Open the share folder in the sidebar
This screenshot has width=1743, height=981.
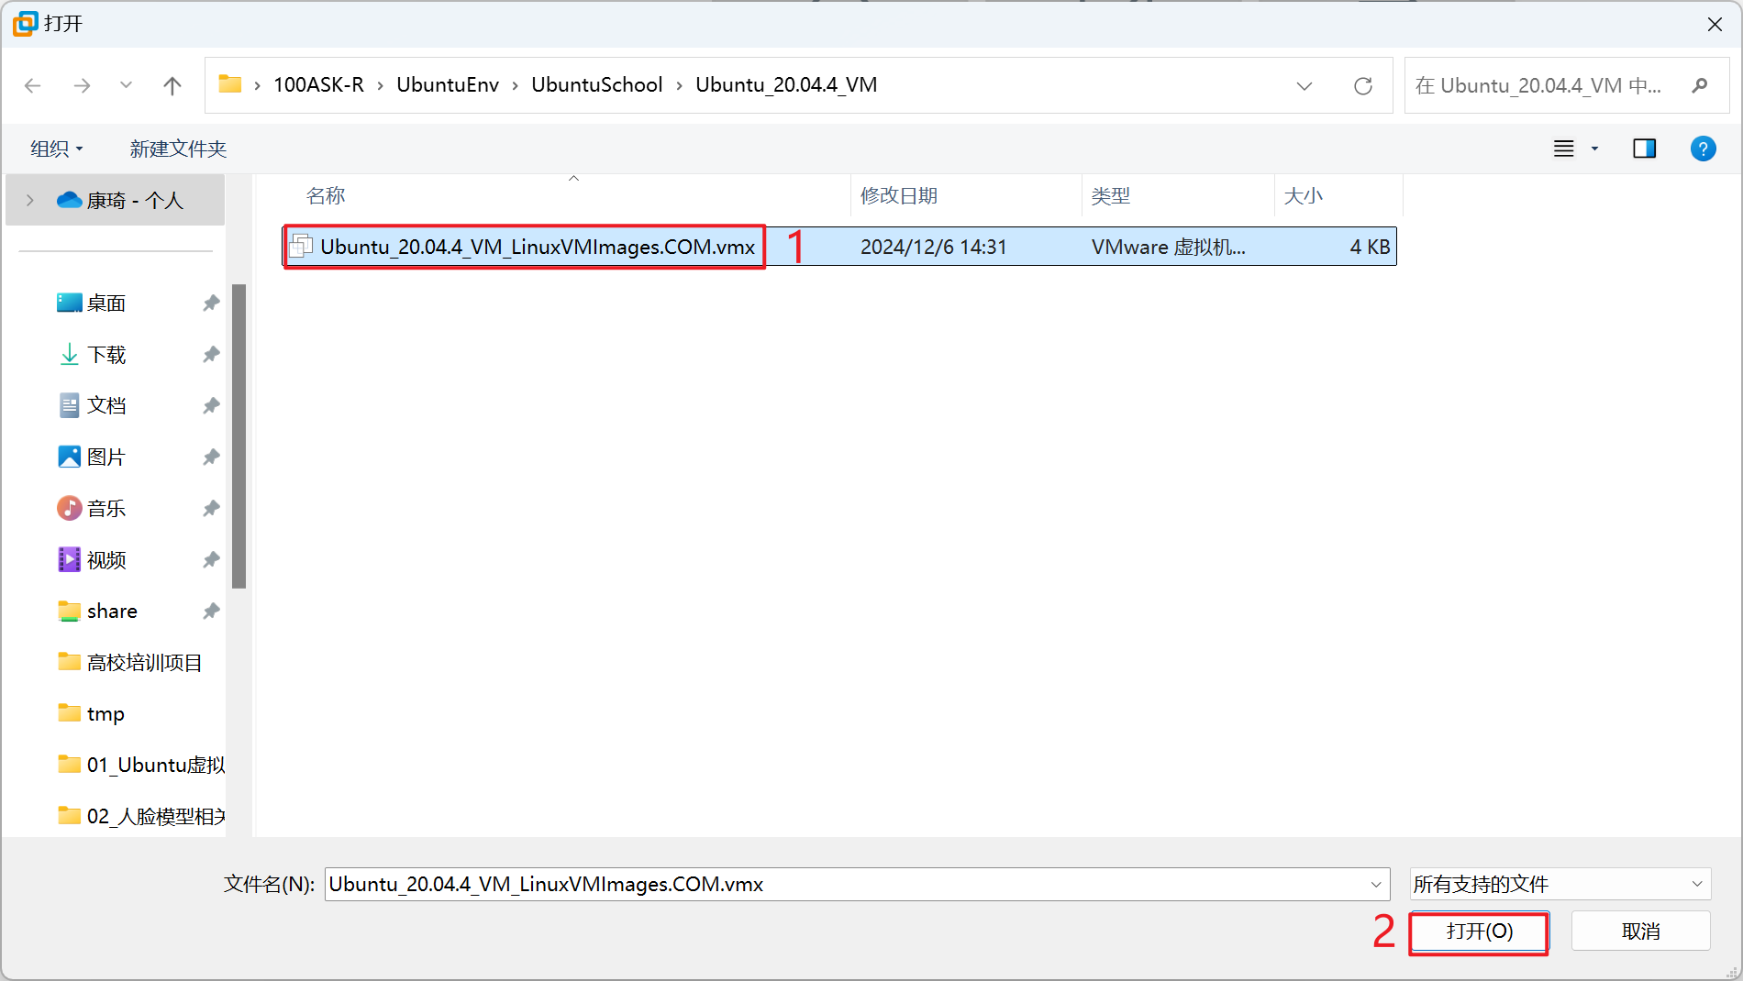click(112, 611)
